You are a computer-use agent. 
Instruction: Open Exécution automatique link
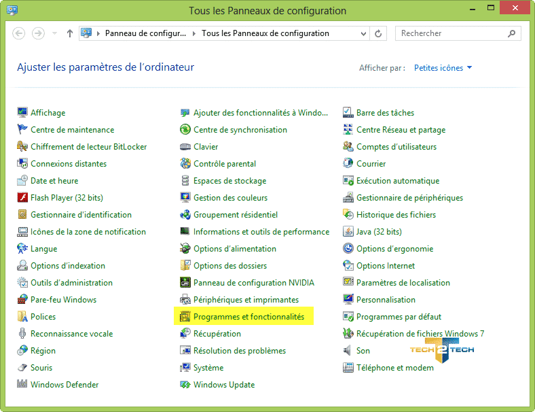click(x=398, y=181)
